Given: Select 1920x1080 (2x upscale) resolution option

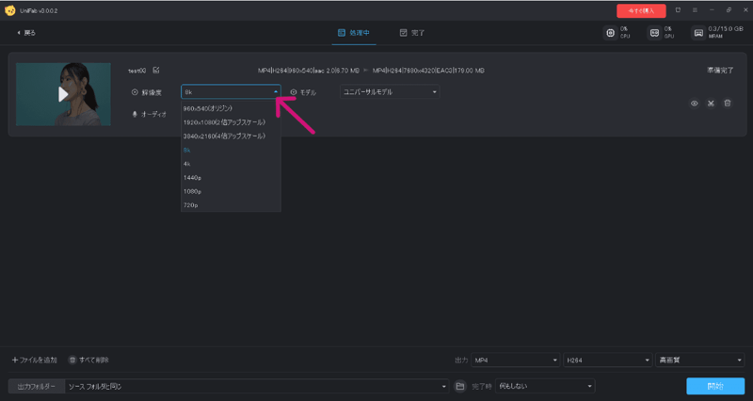Looking at the screenshot, I should (x=225, y=121).
